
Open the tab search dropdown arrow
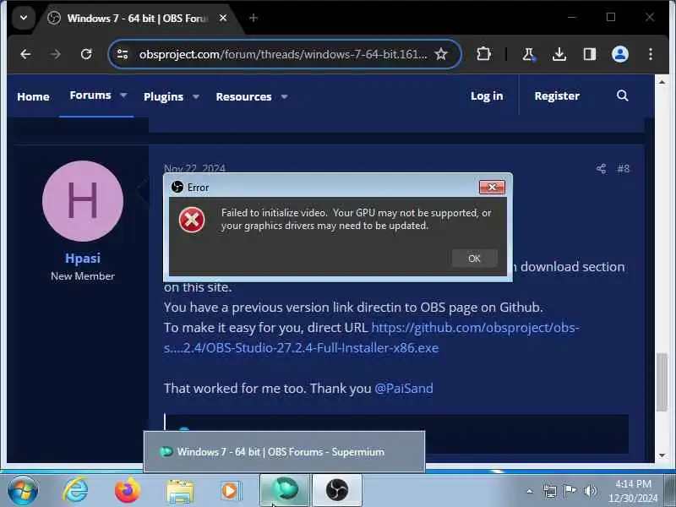(24, 18)
